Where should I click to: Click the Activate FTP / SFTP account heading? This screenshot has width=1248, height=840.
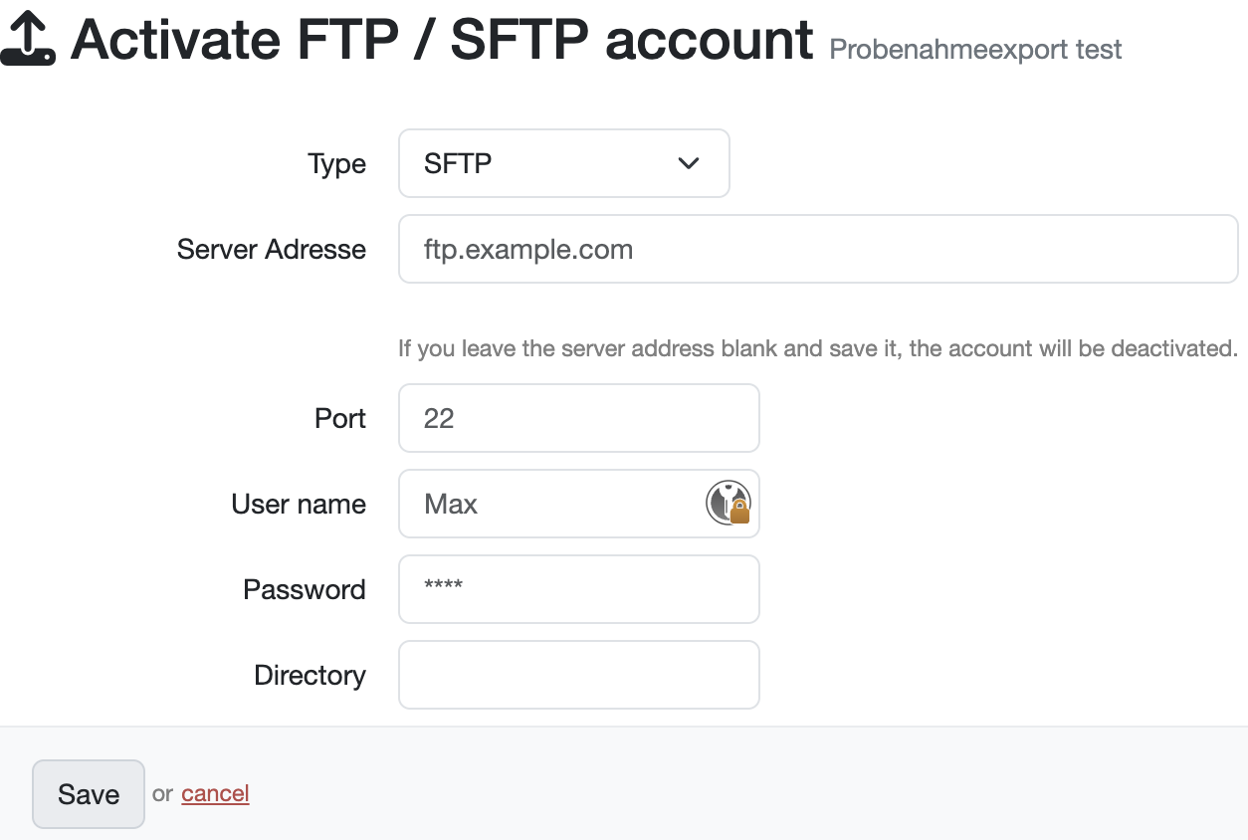tap(442, 40)
